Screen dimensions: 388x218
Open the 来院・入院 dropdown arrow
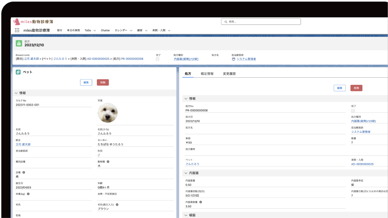click(x=169, y=30)
